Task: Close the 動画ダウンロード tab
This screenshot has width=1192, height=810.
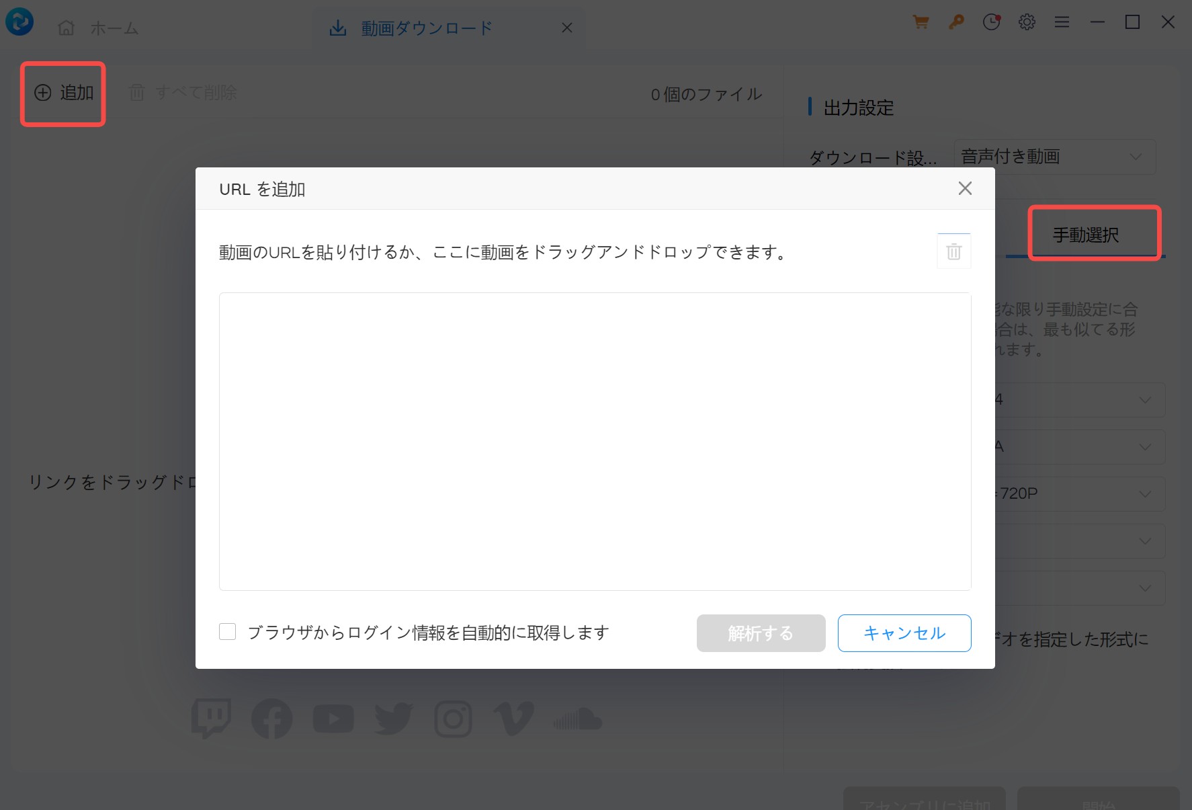Action: 567,28
